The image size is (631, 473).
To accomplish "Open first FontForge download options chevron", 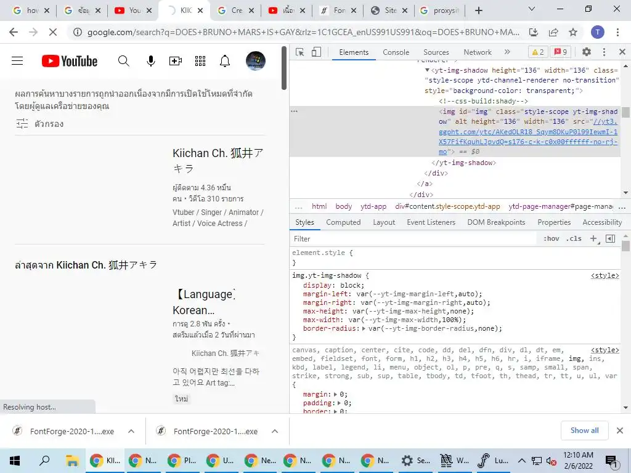I will [131, 431].
